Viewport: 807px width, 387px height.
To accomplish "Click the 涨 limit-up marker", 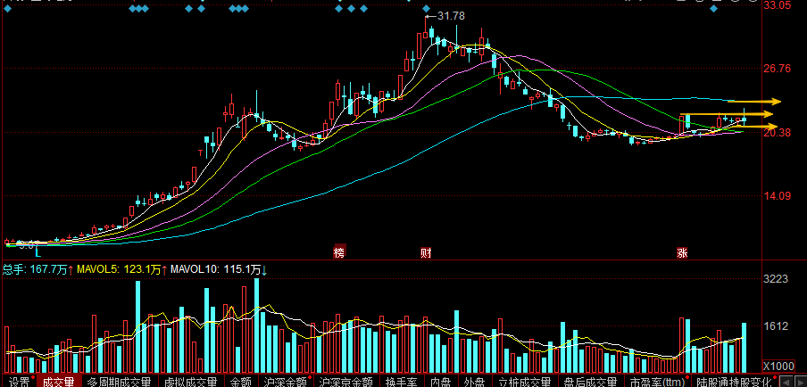I will click(682, 252).
